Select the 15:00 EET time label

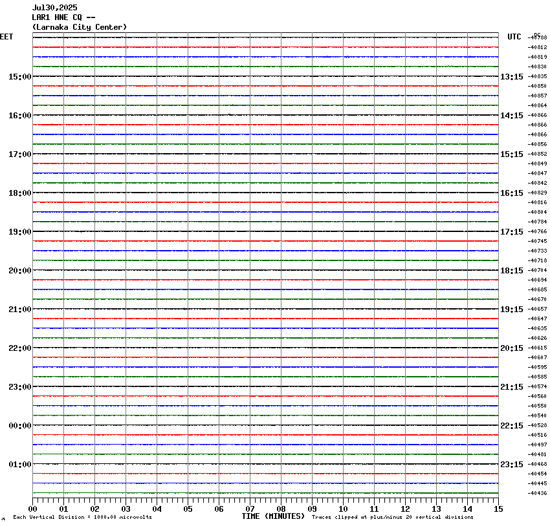point(20,77)
